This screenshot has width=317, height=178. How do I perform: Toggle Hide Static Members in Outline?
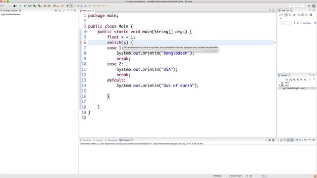[x=298, y=80]
